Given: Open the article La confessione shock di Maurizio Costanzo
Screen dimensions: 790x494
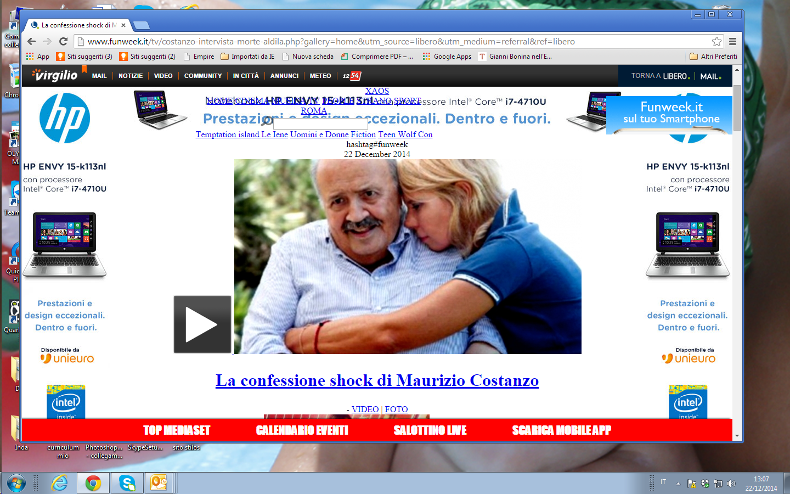Looking at the screenshot, I should tap(377, 380).
